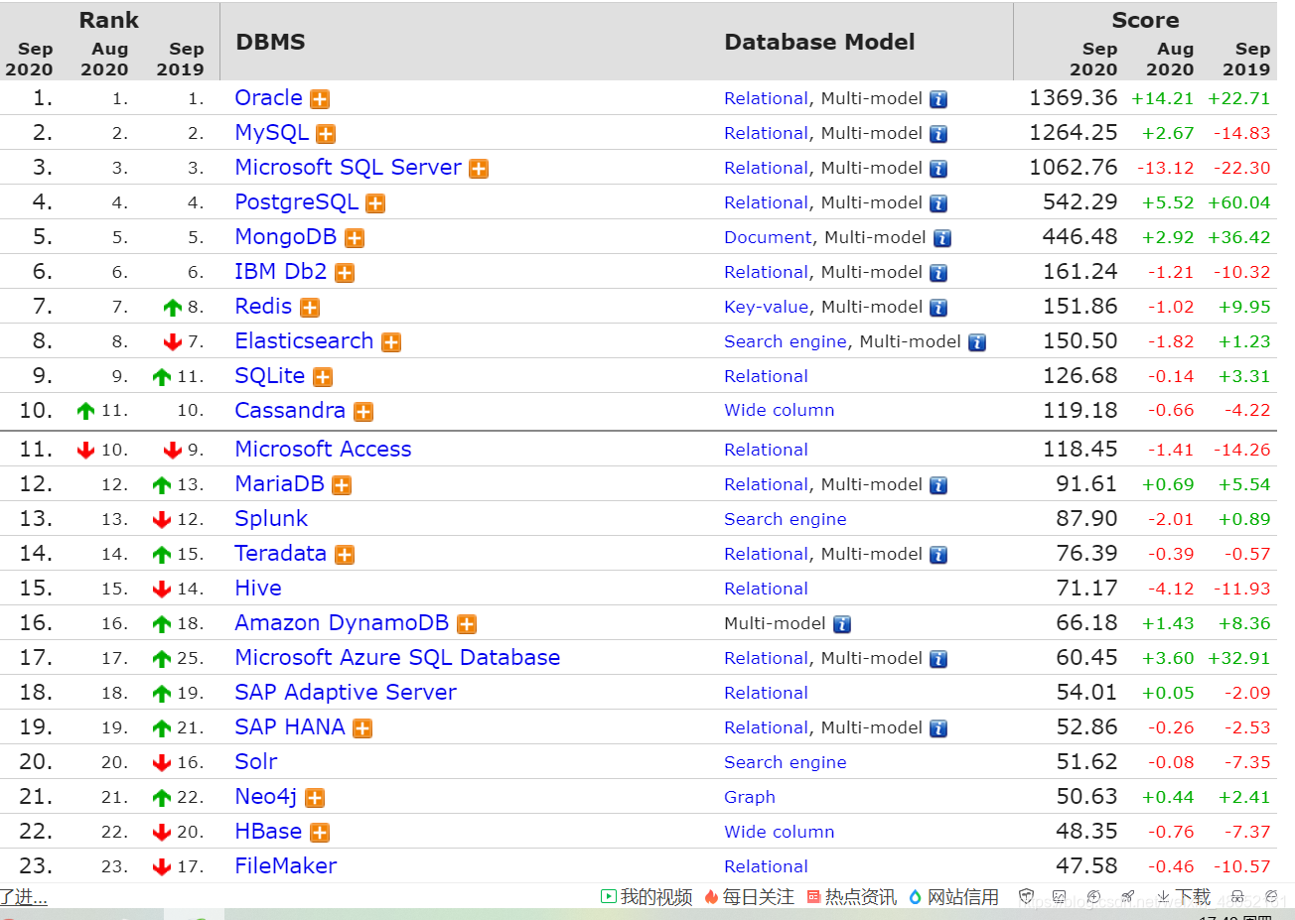The height and width of the screenshot is (920, 1295).
Task: Open the Microsoft Access link
Action: click(323, 450)
